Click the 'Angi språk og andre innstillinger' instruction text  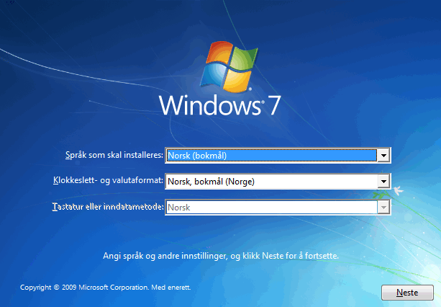[x=221, y=256]
